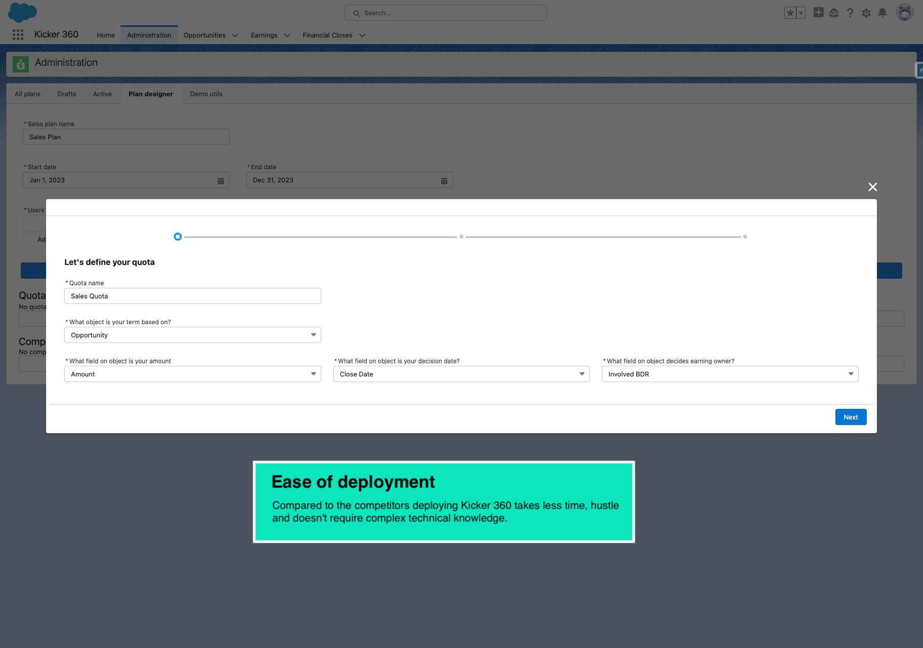Viewport: 923px width, 648px height.
Task: Click the Quota name input field
Action: coord(193,296)
